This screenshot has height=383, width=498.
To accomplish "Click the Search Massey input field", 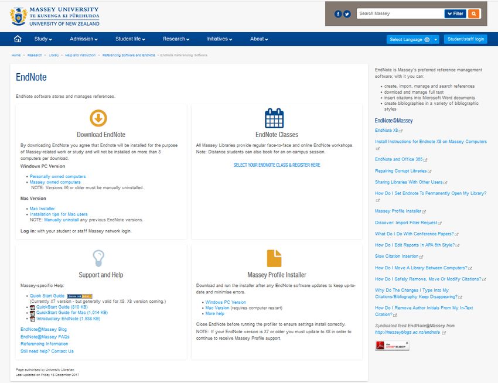I will [400, 13].
